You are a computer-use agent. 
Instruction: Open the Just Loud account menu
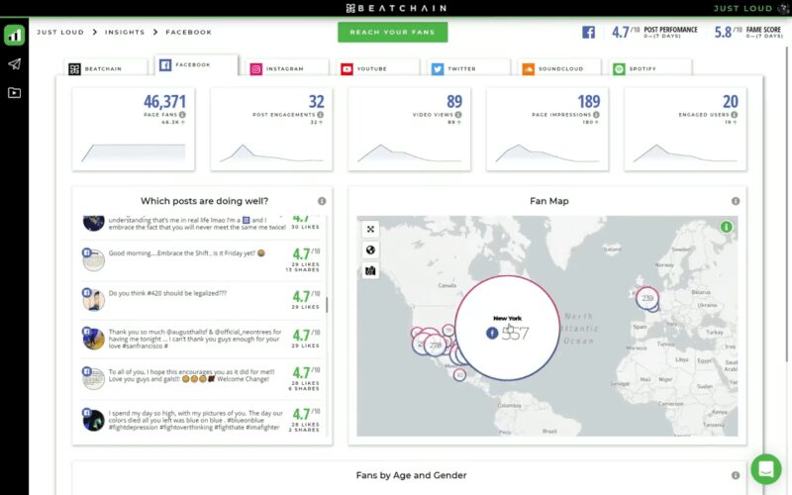743,8
